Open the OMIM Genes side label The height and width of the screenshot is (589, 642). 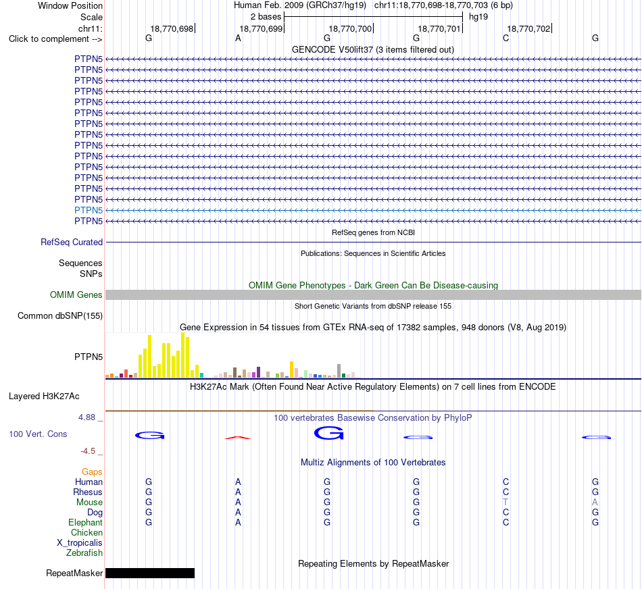76,294
